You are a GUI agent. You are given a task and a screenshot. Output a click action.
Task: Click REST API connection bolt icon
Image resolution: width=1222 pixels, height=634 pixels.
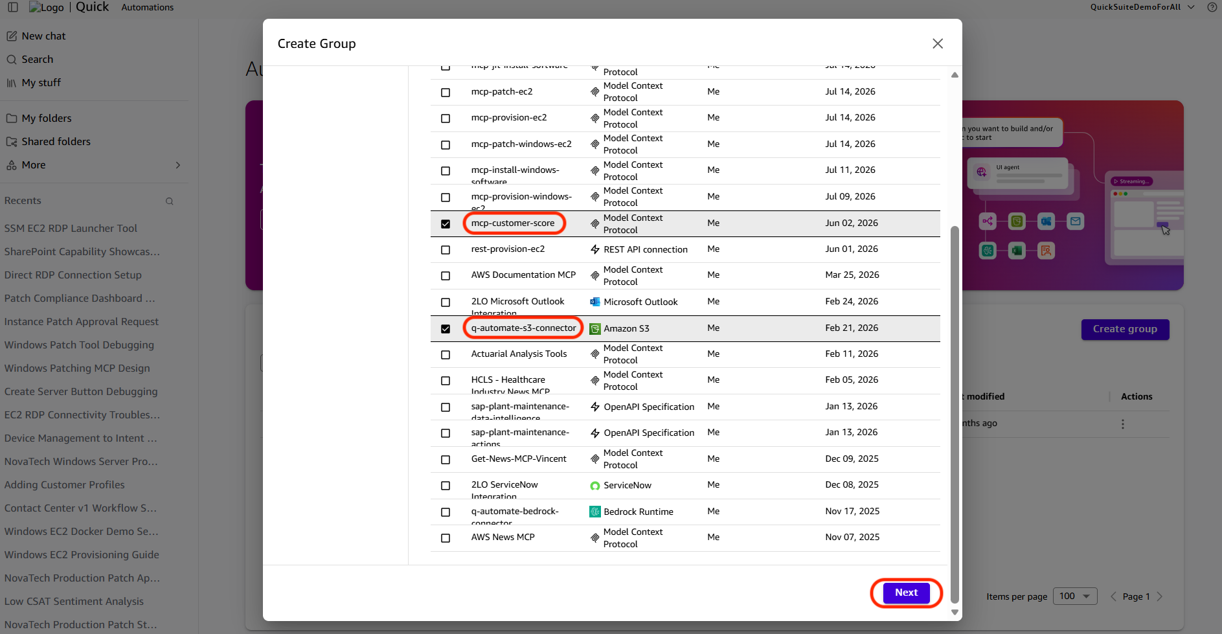pyautogui.click(x=595, y=249)
